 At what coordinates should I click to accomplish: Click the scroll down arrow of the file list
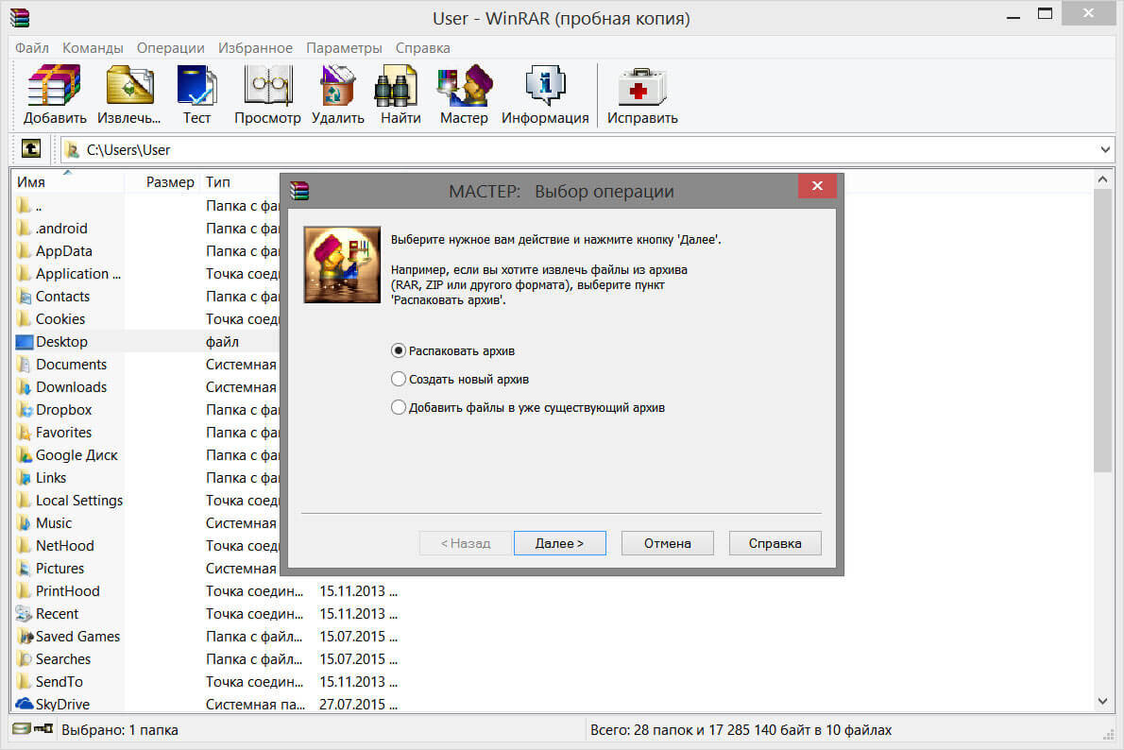pos(1102,701)
